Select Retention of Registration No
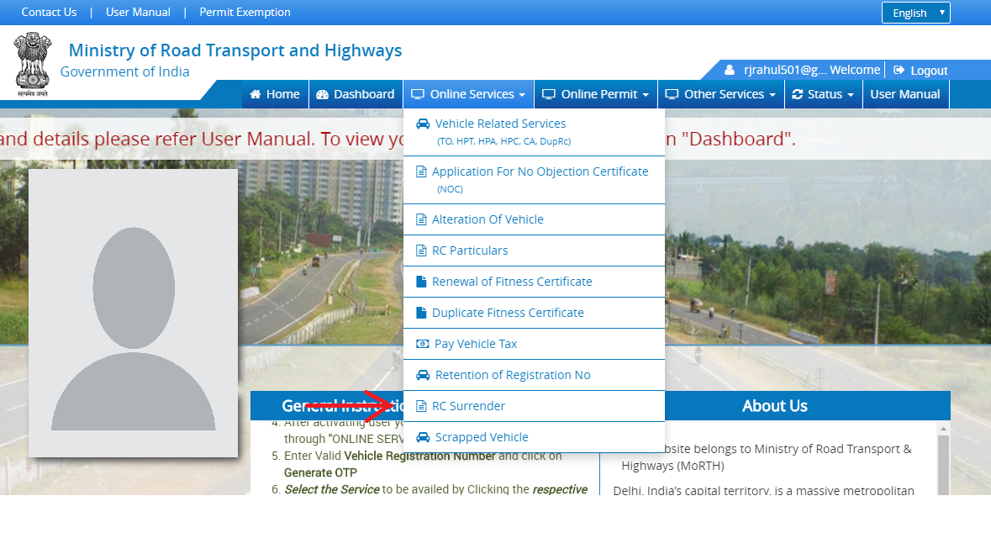 [x=534, y=375]
